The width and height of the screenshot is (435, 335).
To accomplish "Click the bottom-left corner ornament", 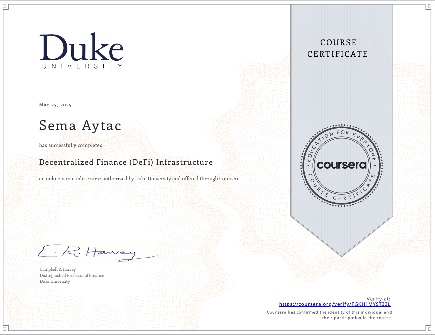I will coord(5,329).
